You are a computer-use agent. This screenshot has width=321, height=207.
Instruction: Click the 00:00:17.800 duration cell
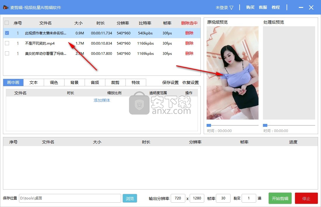[102, 54]
